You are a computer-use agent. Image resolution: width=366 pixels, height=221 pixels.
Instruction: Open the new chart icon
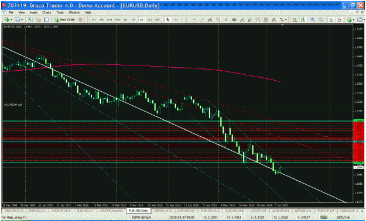6,20
